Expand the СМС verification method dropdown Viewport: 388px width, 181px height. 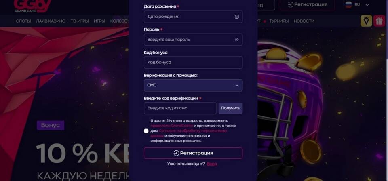pyautogui.click(x=193, y=85)
